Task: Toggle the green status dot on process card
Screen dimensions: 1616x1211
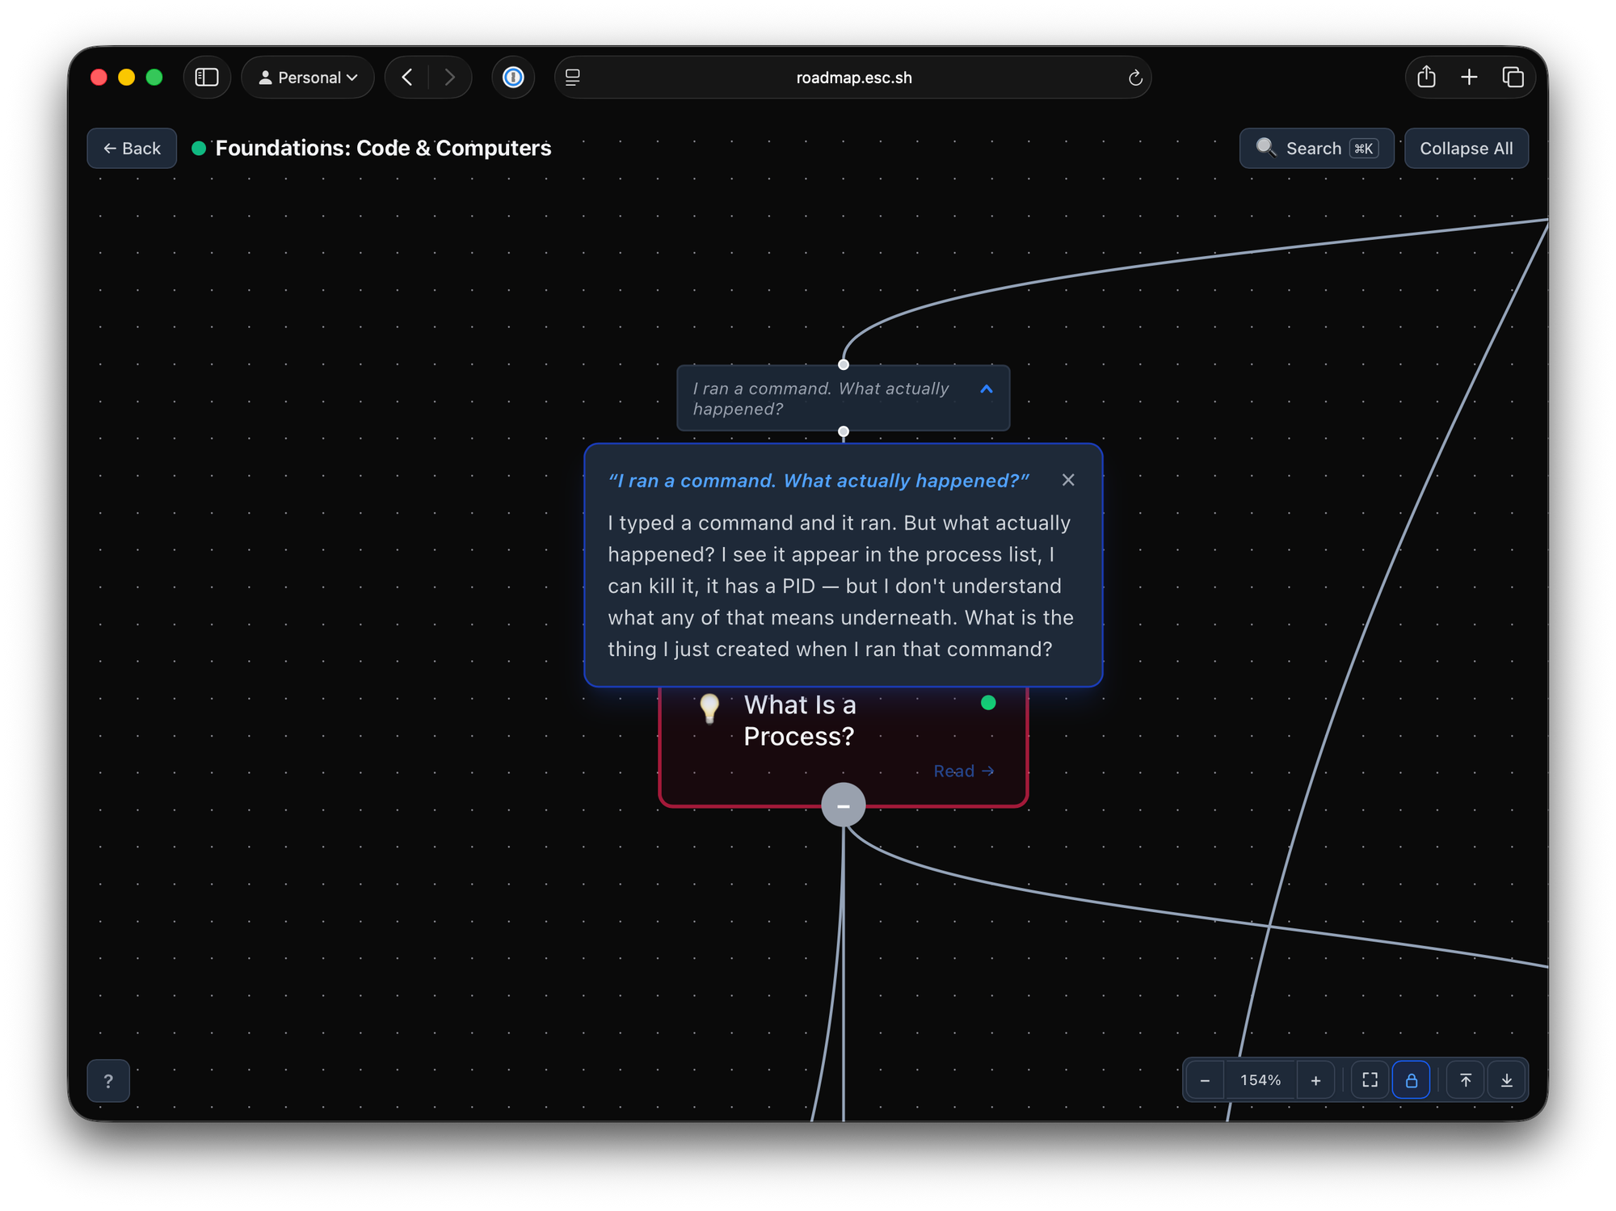Action: click(x=987, y=703)
